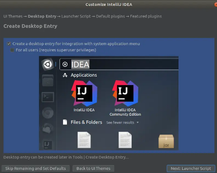This screenshot has height=173, width=217.
Task: Clear search using the X icon
Action: pyautogui.click(x=65, y=64)
